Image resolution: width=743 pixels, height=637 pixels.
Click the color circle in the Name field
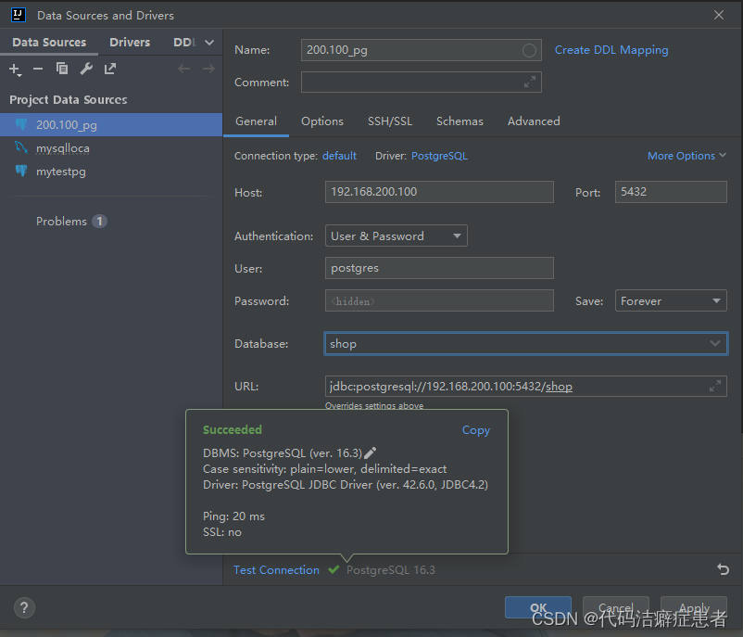pos(530,50)
